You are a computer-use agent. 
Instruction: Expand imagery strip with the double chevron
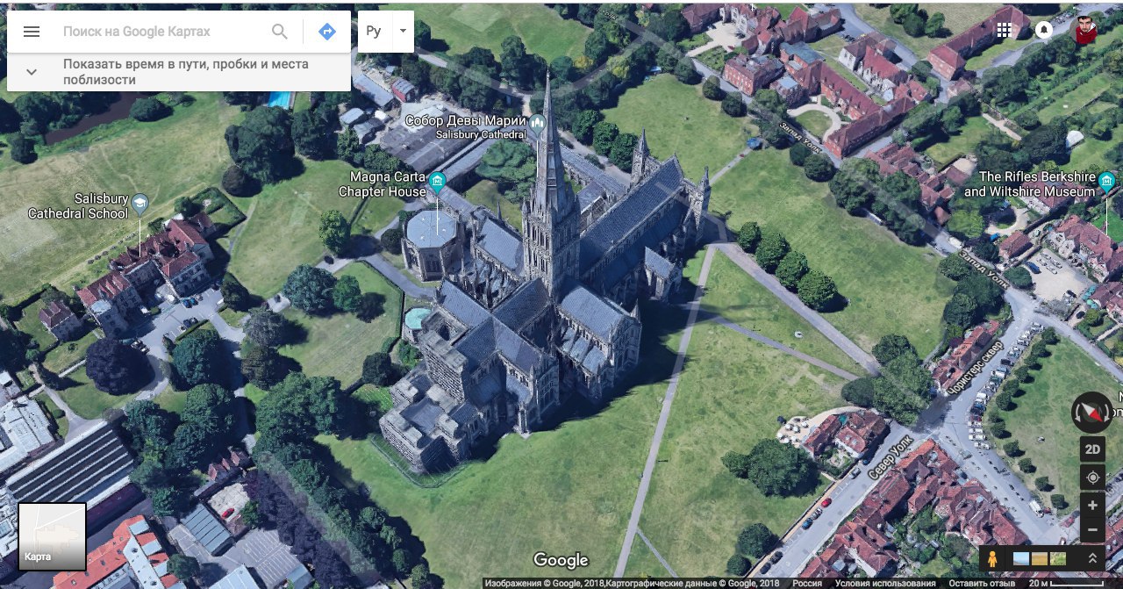(x=1092, y=558)
